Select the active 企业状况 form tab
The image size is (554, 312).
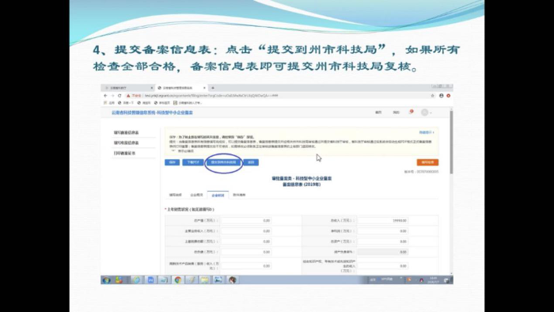[218, 195]
